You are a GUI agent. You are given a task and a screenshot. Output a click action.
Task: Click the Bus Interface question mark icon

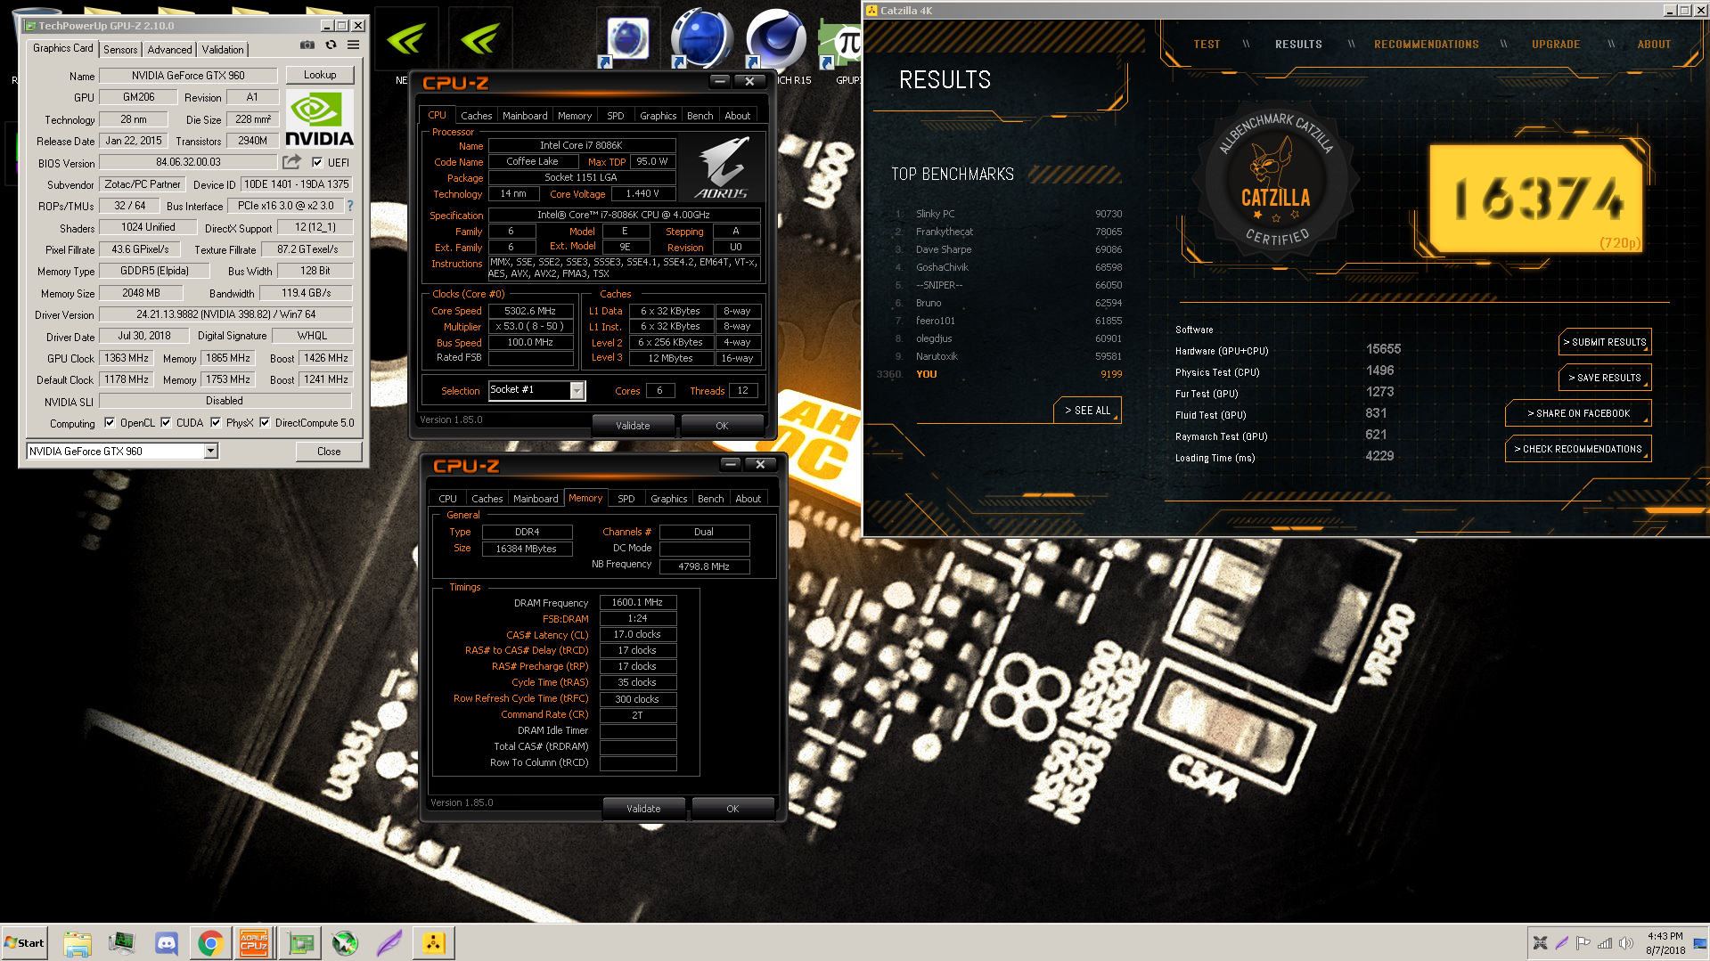click(x=350, y=206)
